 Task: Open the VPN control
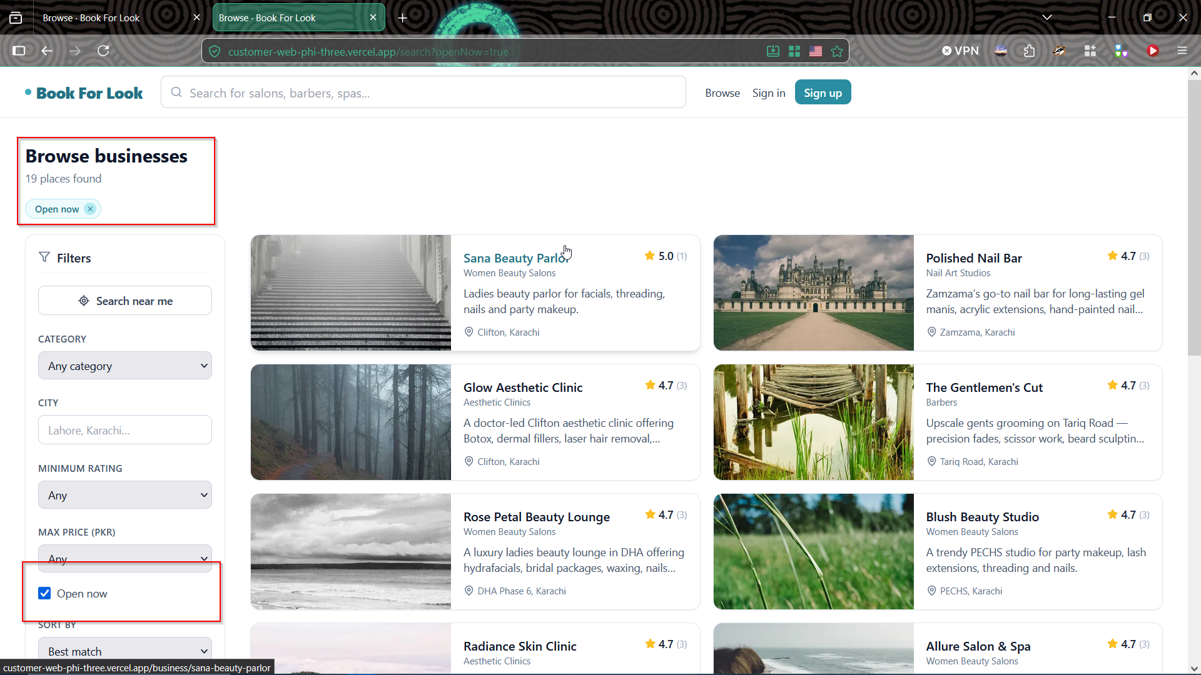[960, 51]
